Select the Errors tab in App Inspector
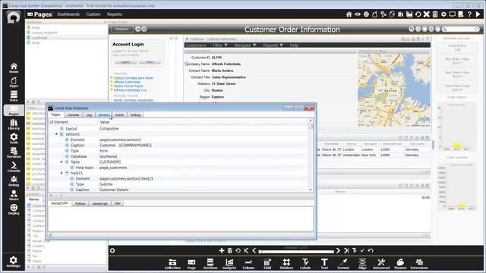The height and width of the screenshot is (273, 486). (103, 115)
